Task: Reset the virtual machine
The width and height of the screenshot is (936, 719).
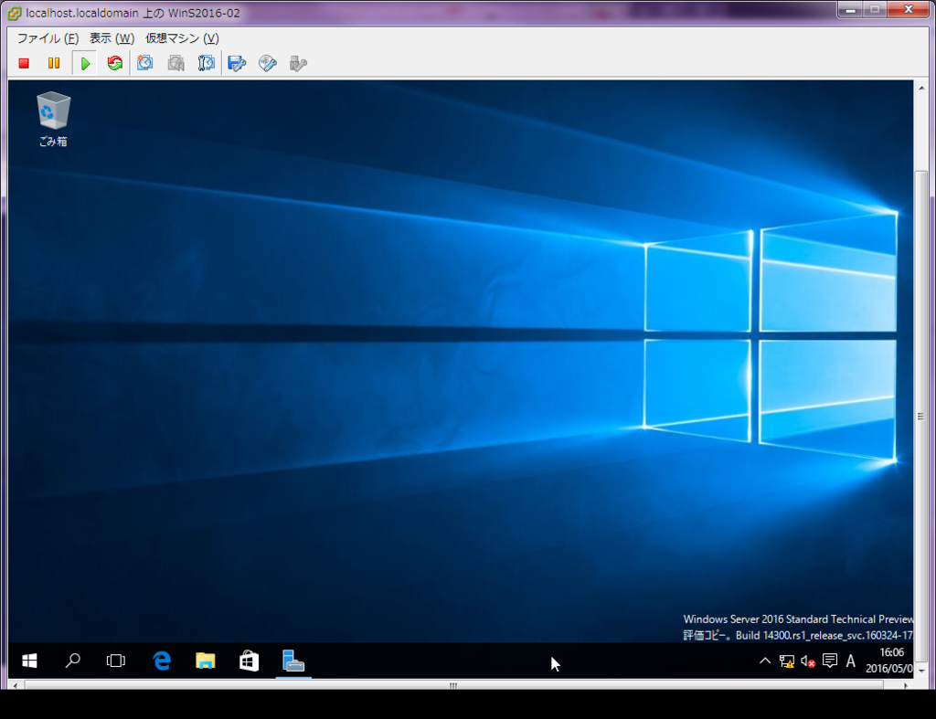Action: (114, 62)
